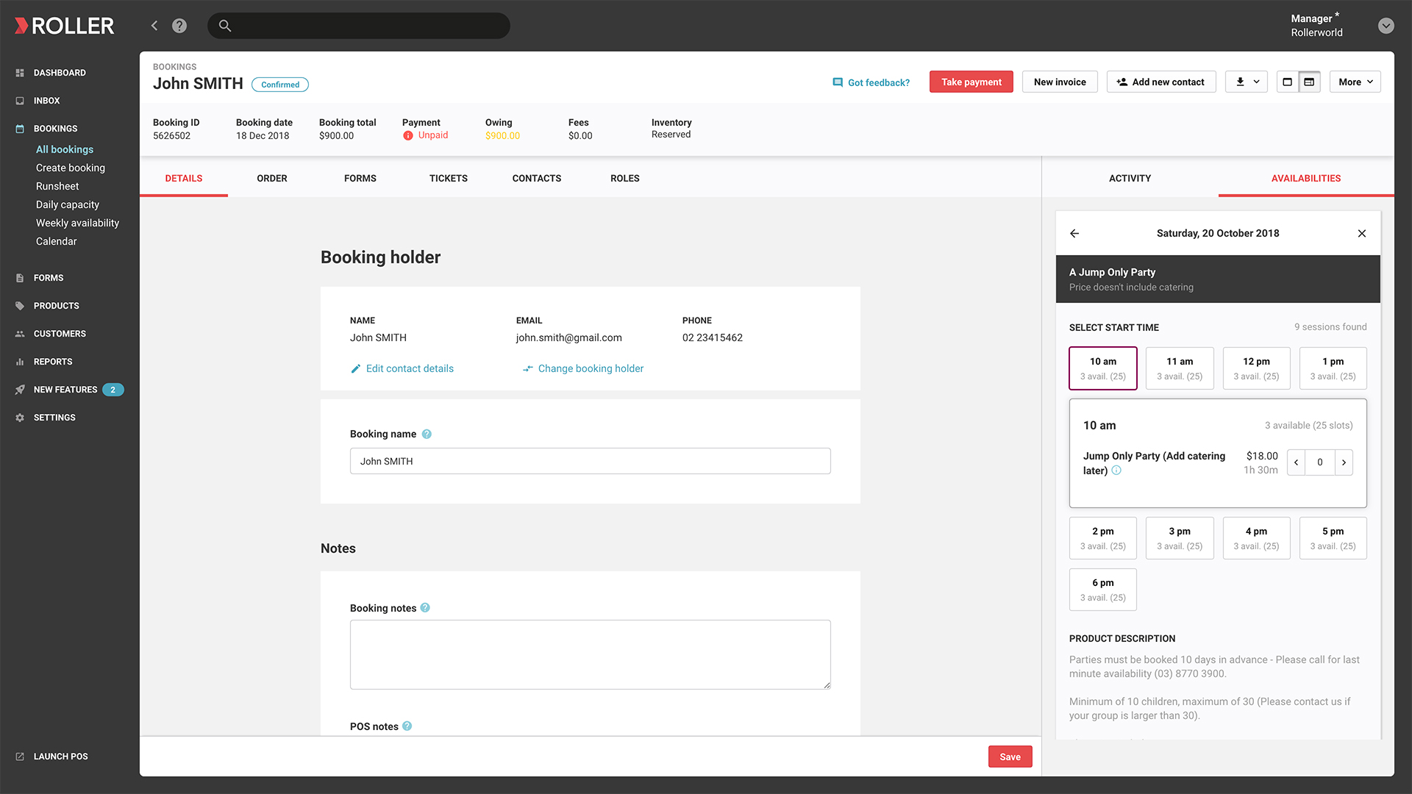Click the back arrow in availabilities panel
Image resolution: width=1412 pixels, height=794 pixels.
point(1074,233)
